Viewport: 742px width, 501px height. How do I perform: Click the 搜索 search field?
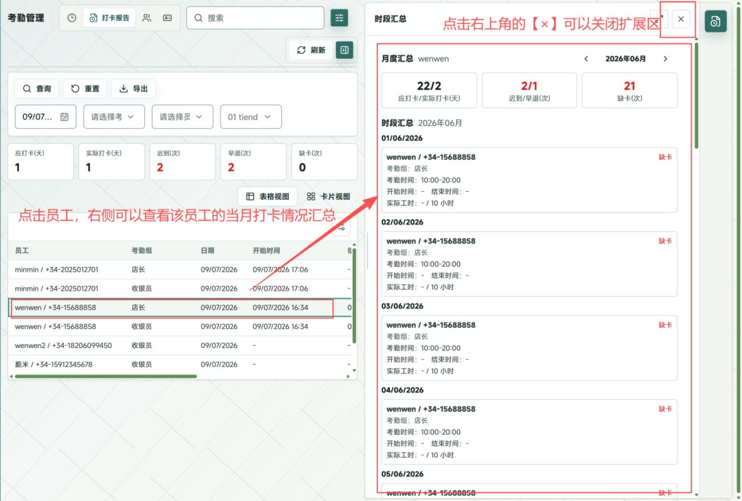[x=255, y=18]
